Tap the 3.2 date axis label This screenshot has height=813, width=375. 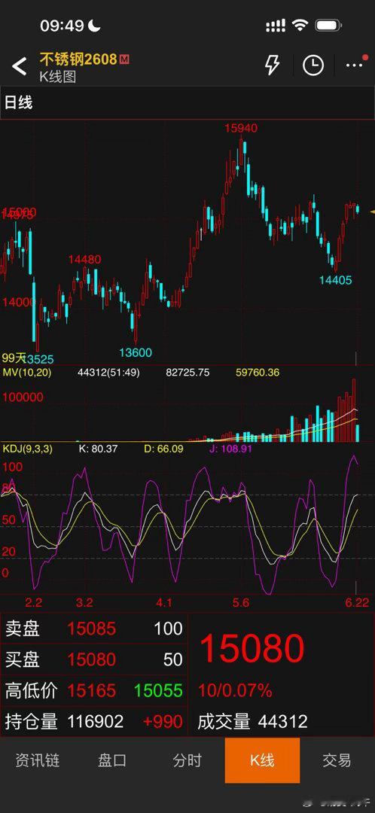point(84,602)
